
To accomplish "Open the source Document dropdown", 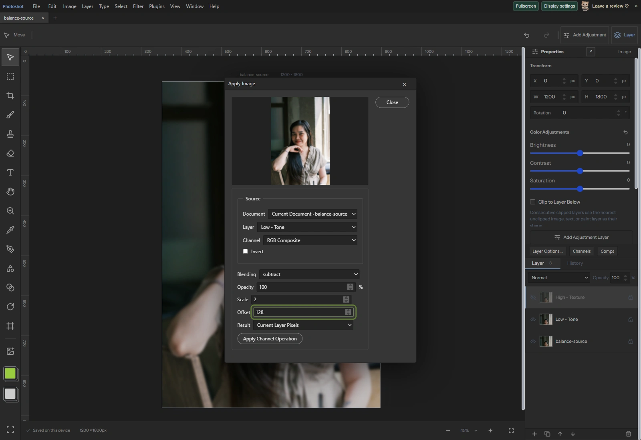I will click(x=312, y=214).
